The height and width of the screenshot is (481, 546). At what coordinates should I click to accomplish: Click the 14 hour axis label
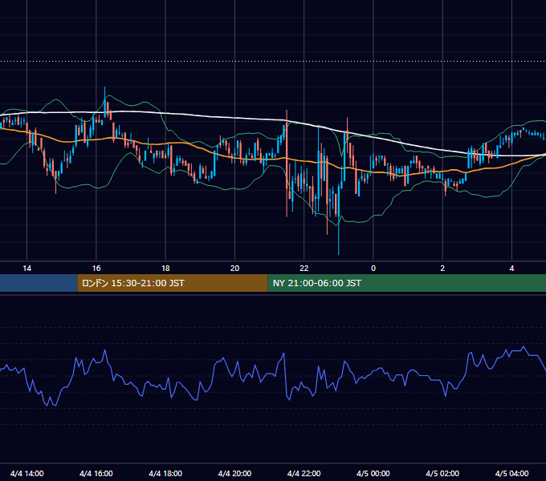pyautogui.click(x=26, y=269)
